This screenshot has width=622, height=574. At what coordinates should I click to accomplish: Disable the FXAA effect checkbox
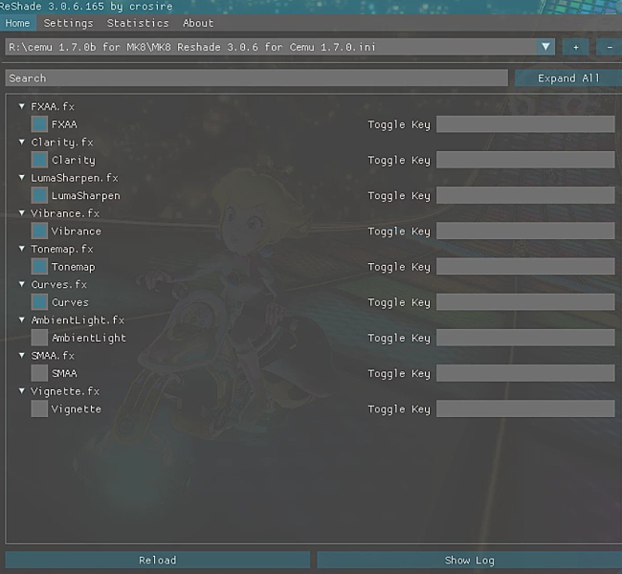(x=39, y=124)
